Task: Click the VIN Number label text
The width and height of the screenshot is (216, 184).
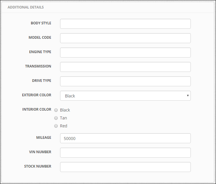Action: pos(40,152)
